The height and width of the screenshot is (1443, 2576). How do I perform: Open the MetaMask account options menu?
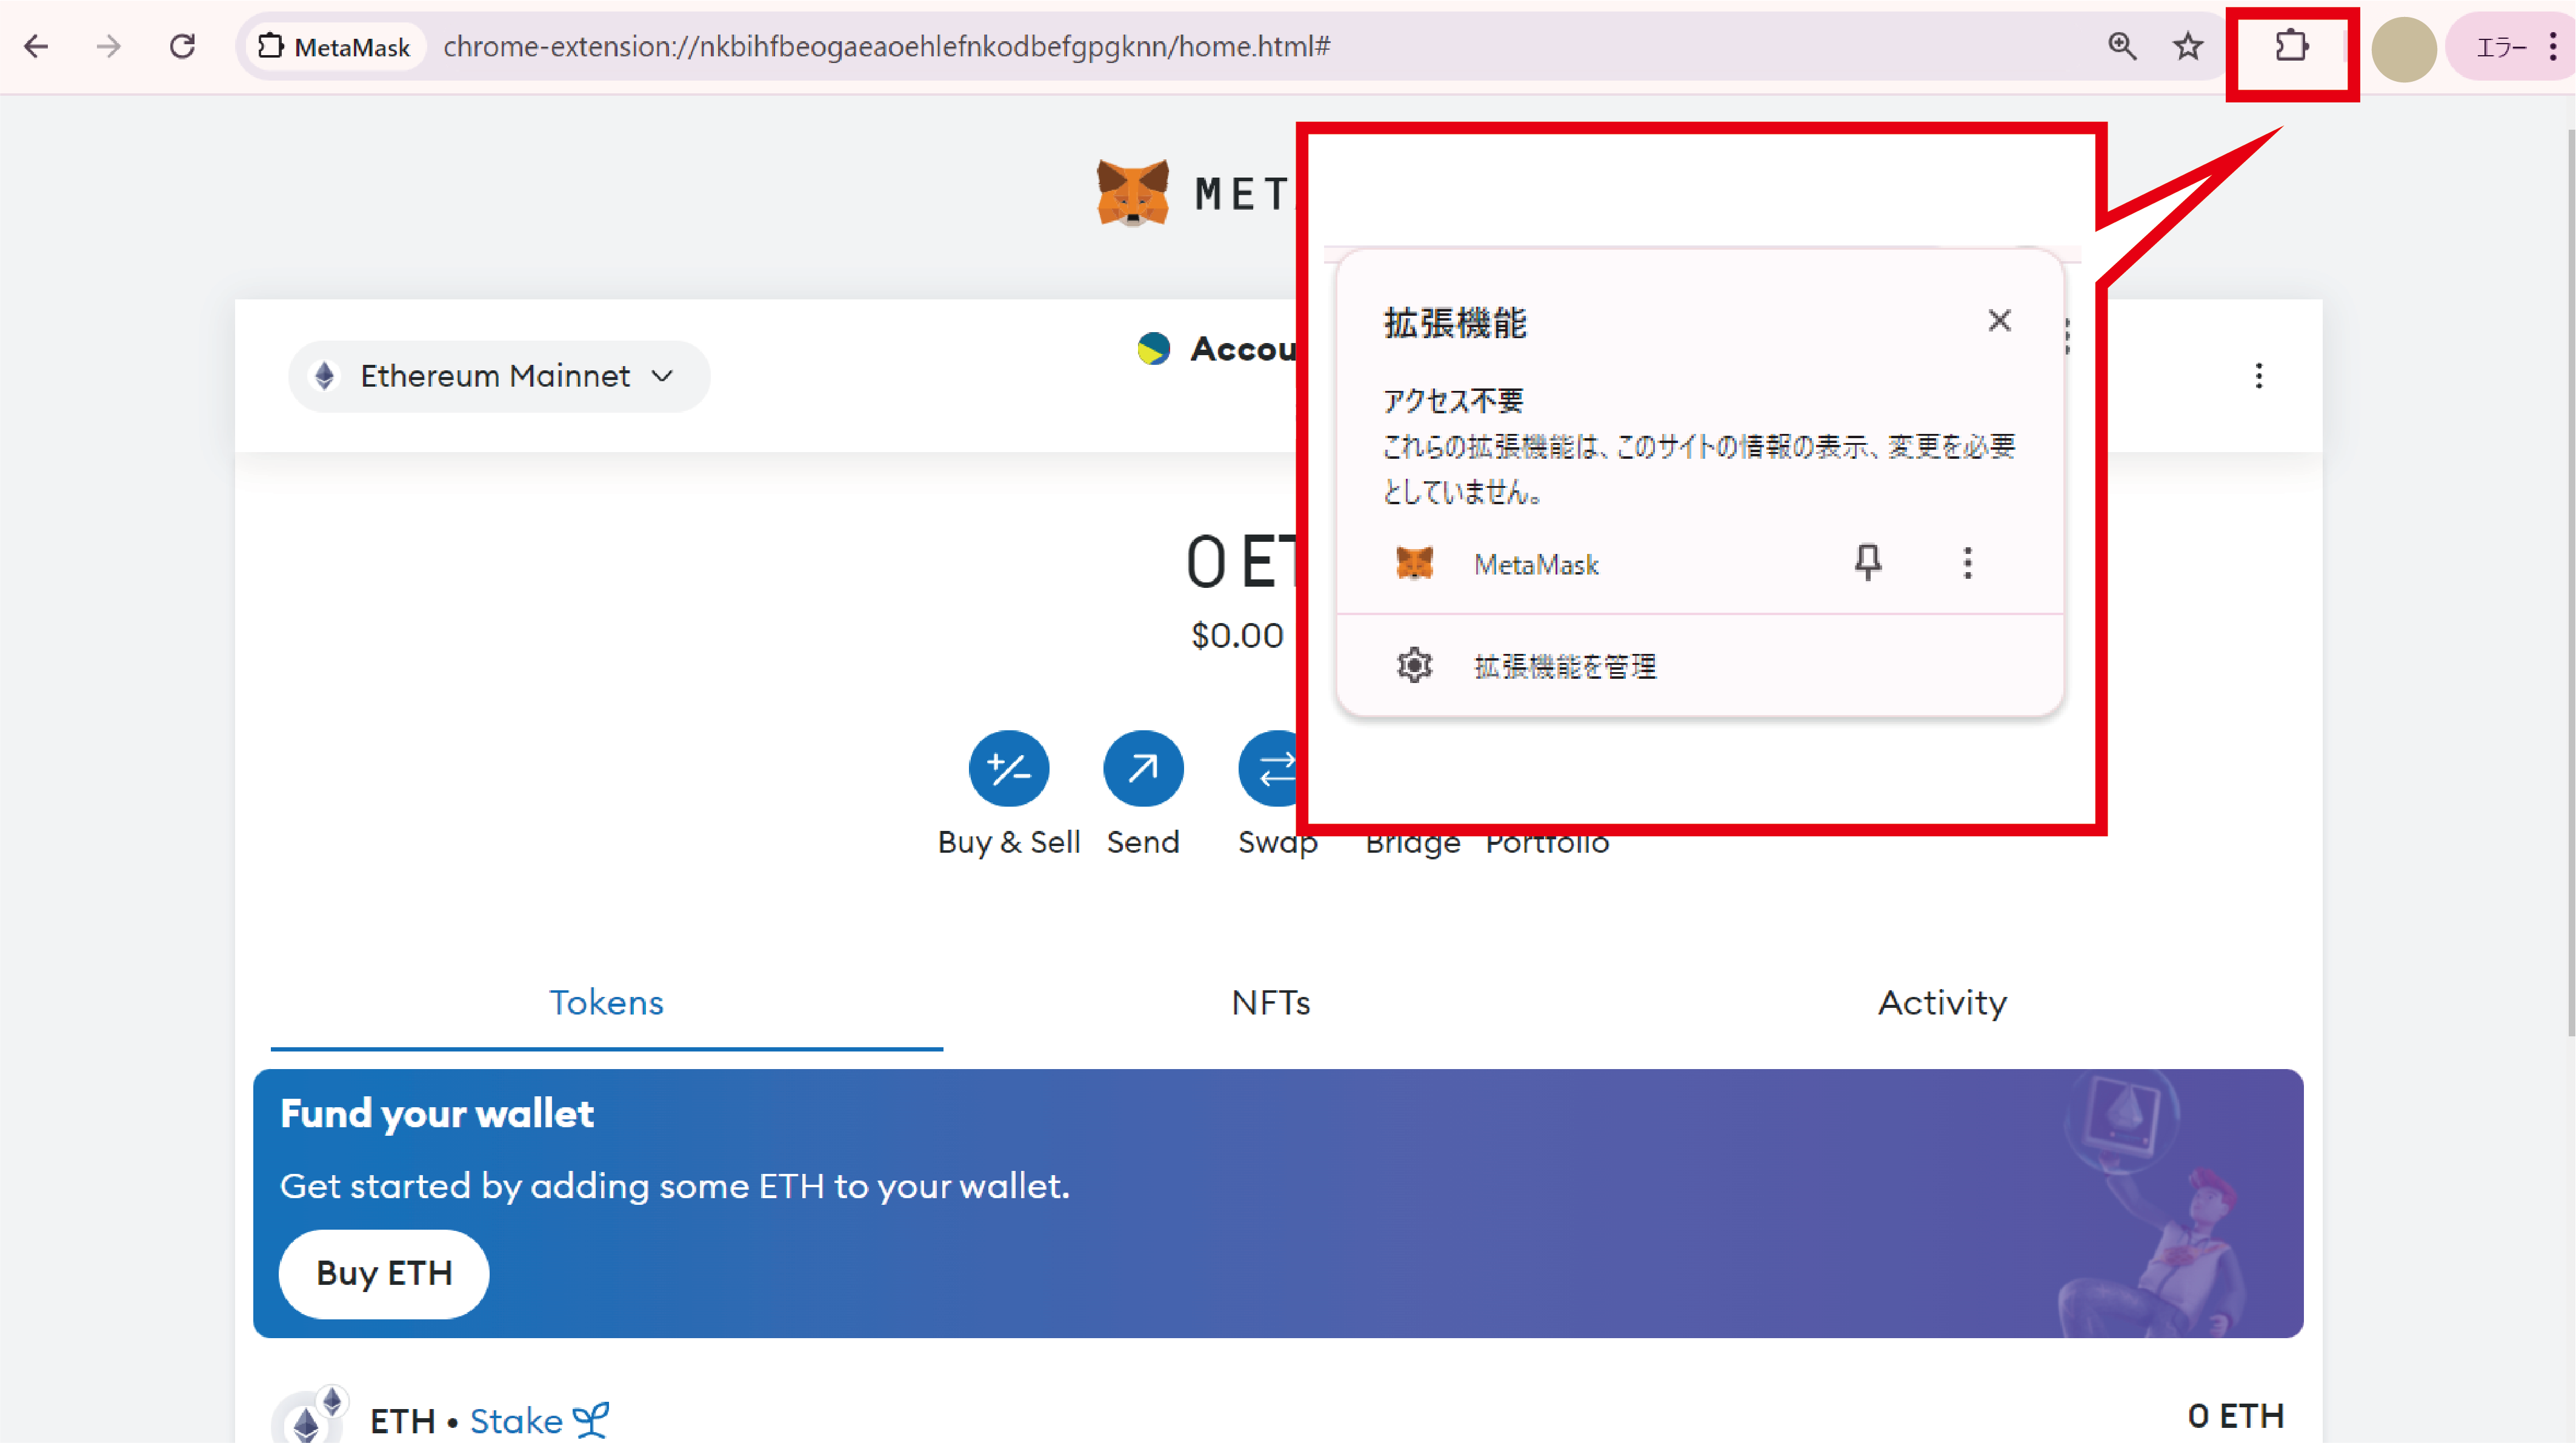[2258, 376]
